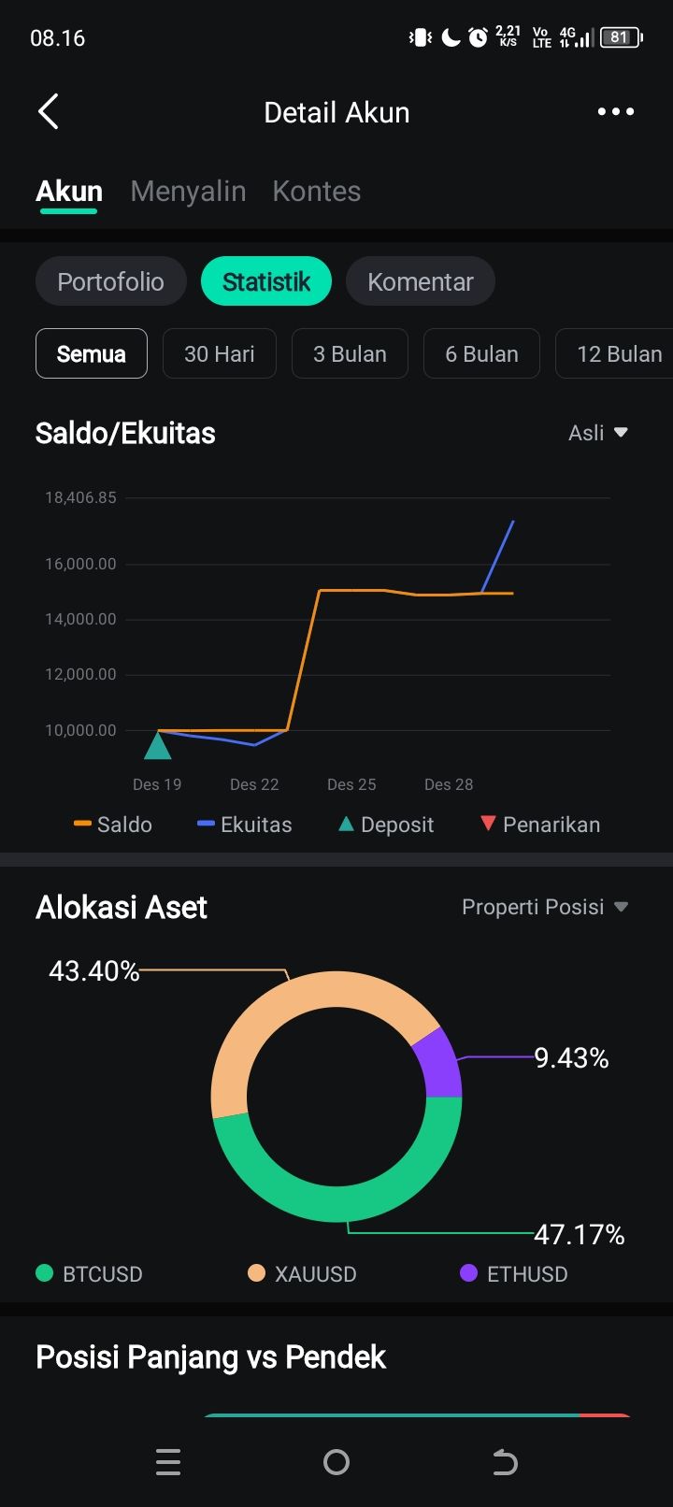The width and height of the screenshot is (673, 1507).
Task: Switch to the Menyalin tab
Action: pyautogui.click(x=188, y=192)
